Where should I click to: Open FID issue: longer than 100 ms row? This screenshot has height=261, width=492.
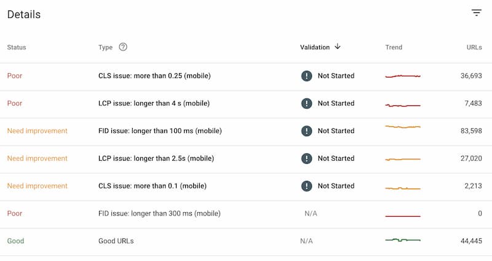click(x=246, y=131)
